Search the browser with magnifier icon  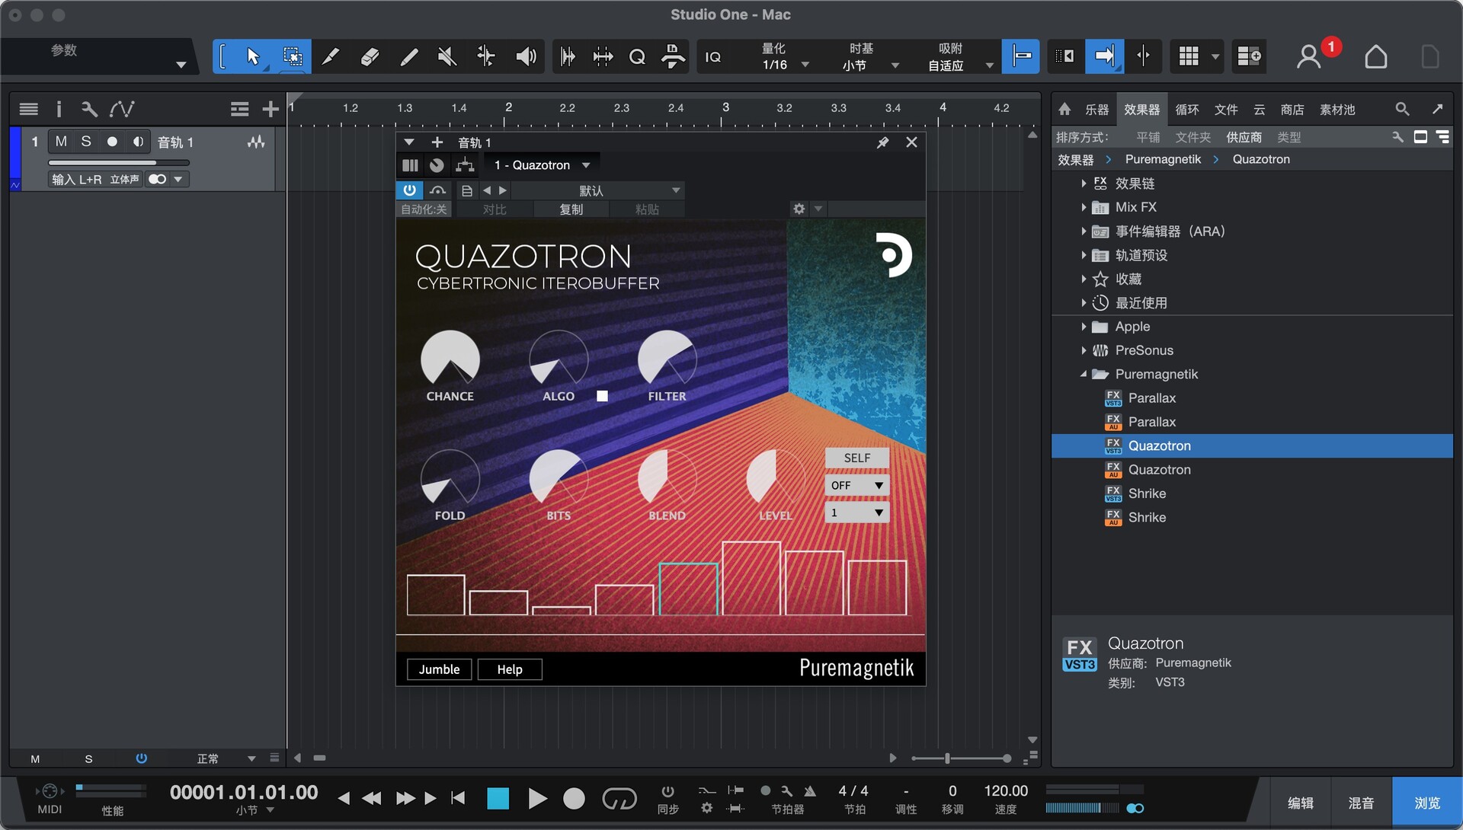[1402, 110]
